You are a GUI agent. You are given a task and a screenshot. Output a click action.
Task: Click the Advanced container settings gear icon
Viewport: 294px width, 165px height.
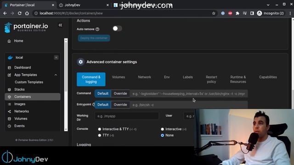tap(81, 62)
